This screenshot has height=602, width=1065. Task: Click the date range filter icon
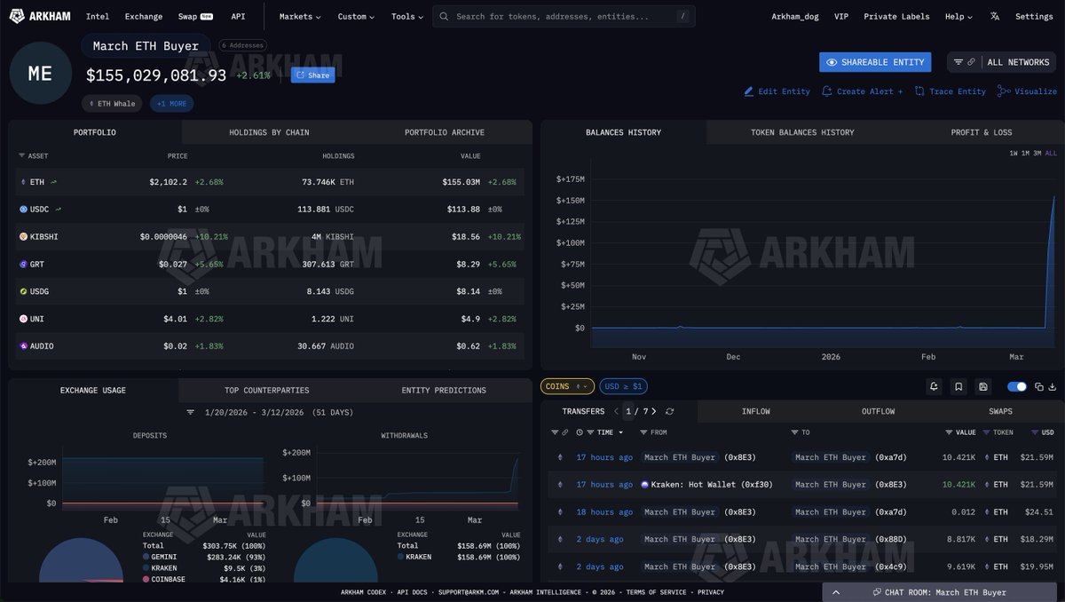(190, 413)
